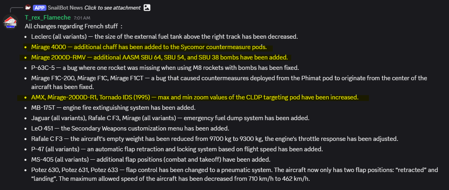Image resolution: width=449 pixels, height=190 pixels.
Task: Click the highlighted Mirage 4000 chaff line
Action: pyautogui.click(x=149, y=47)
